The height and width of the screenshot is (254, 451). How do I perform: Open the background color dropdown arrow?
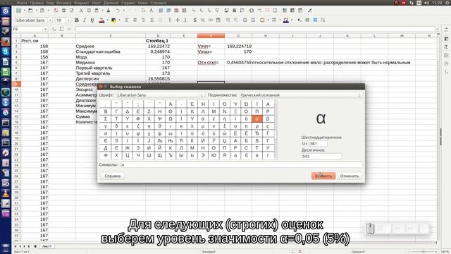click(119, 20)
